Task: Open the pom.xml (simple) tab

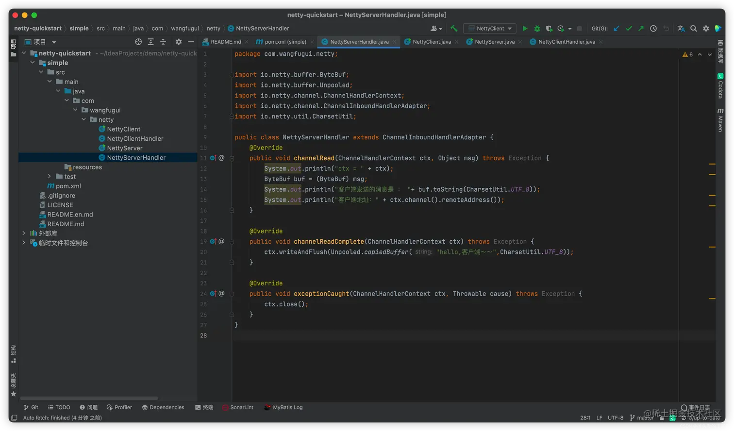Action: pyautogui.click(x=285, y=42)
